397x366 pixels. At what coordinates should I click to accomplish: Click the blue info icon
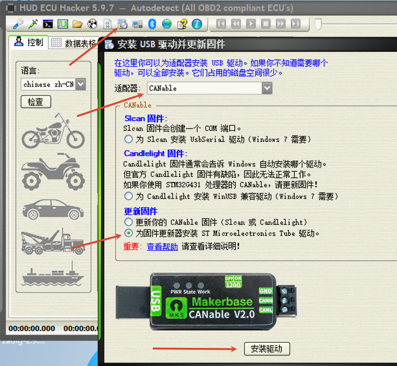[197, 24]
